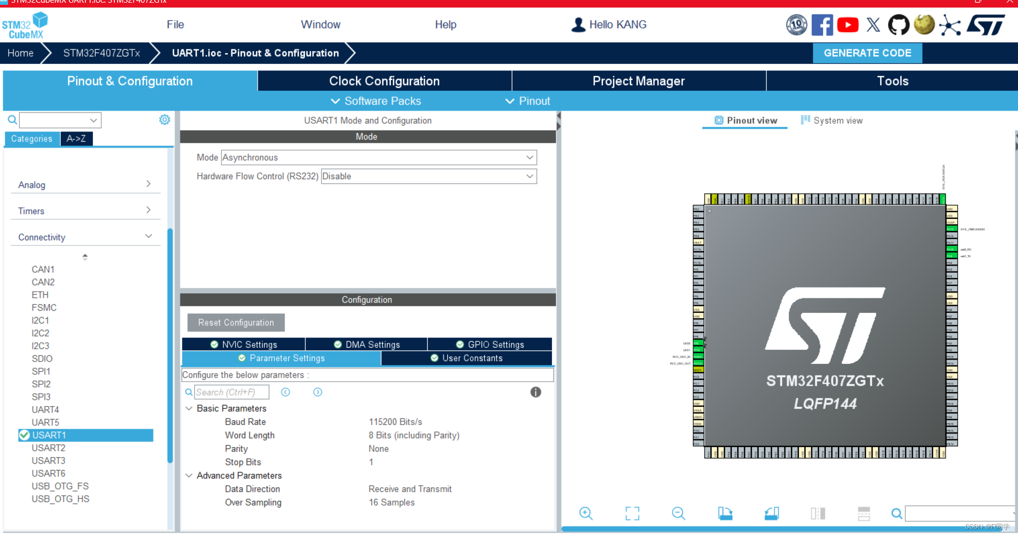Image resolution: width=1018 pixels, height=535 pixels.
Task: Select the Pinout view tab
Action: [745, 121]
